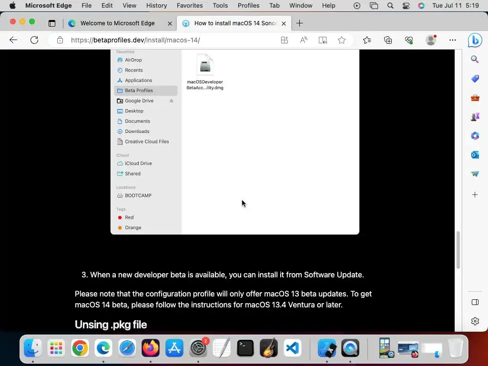Image resolution: width=488 pixels, height=366 pixels.
Task: Toggle vertical tabs button
Action: [52, 23]
